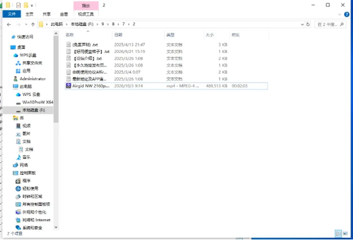Screen dimensions: 353x240
Task: Open the 文件 menu tab
Action: (12, 14)
